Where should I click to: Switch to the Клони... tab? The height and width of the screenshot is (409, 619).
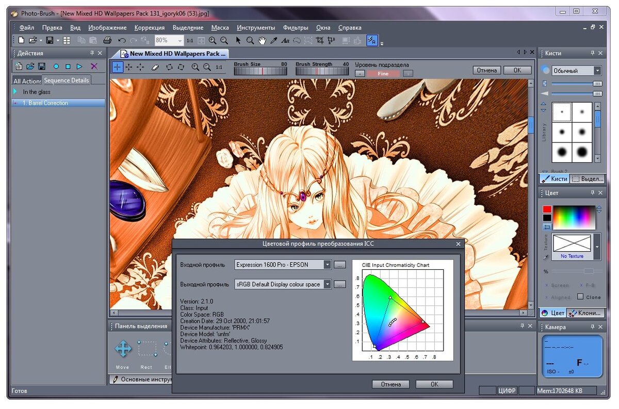tap(585, 313)
